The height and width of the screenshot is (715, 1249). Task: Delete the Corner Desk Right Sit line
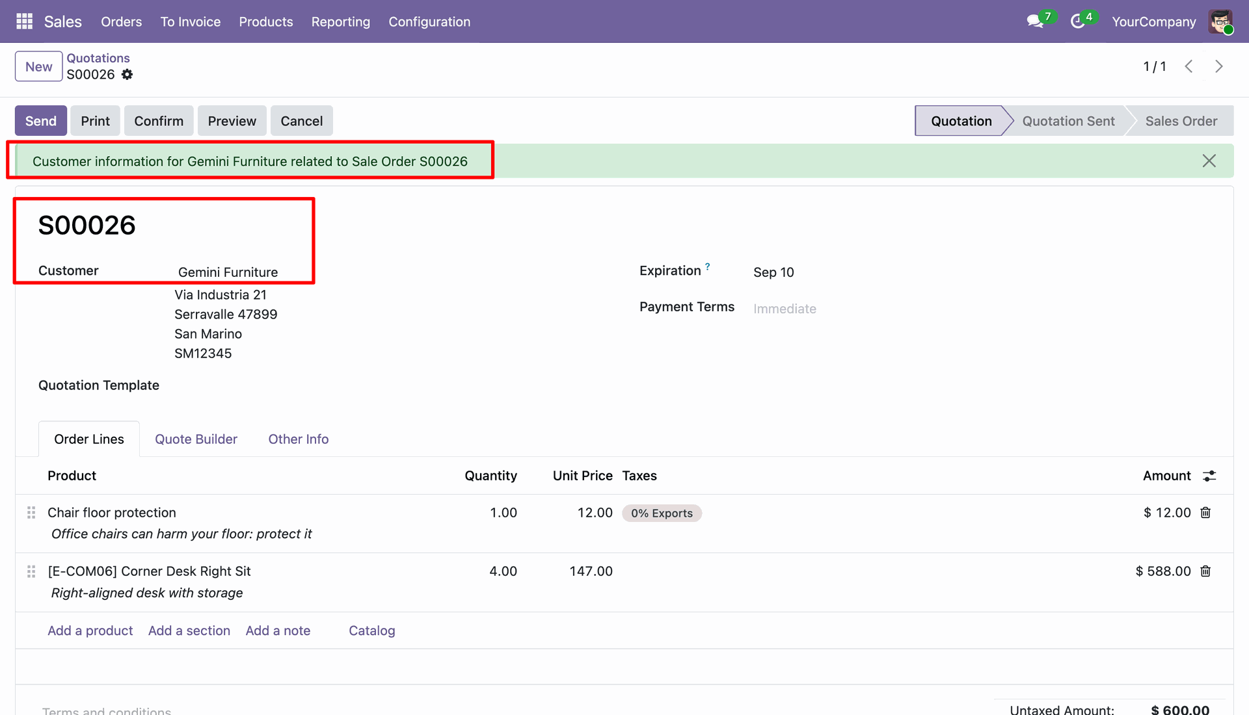click(1205, 571)
